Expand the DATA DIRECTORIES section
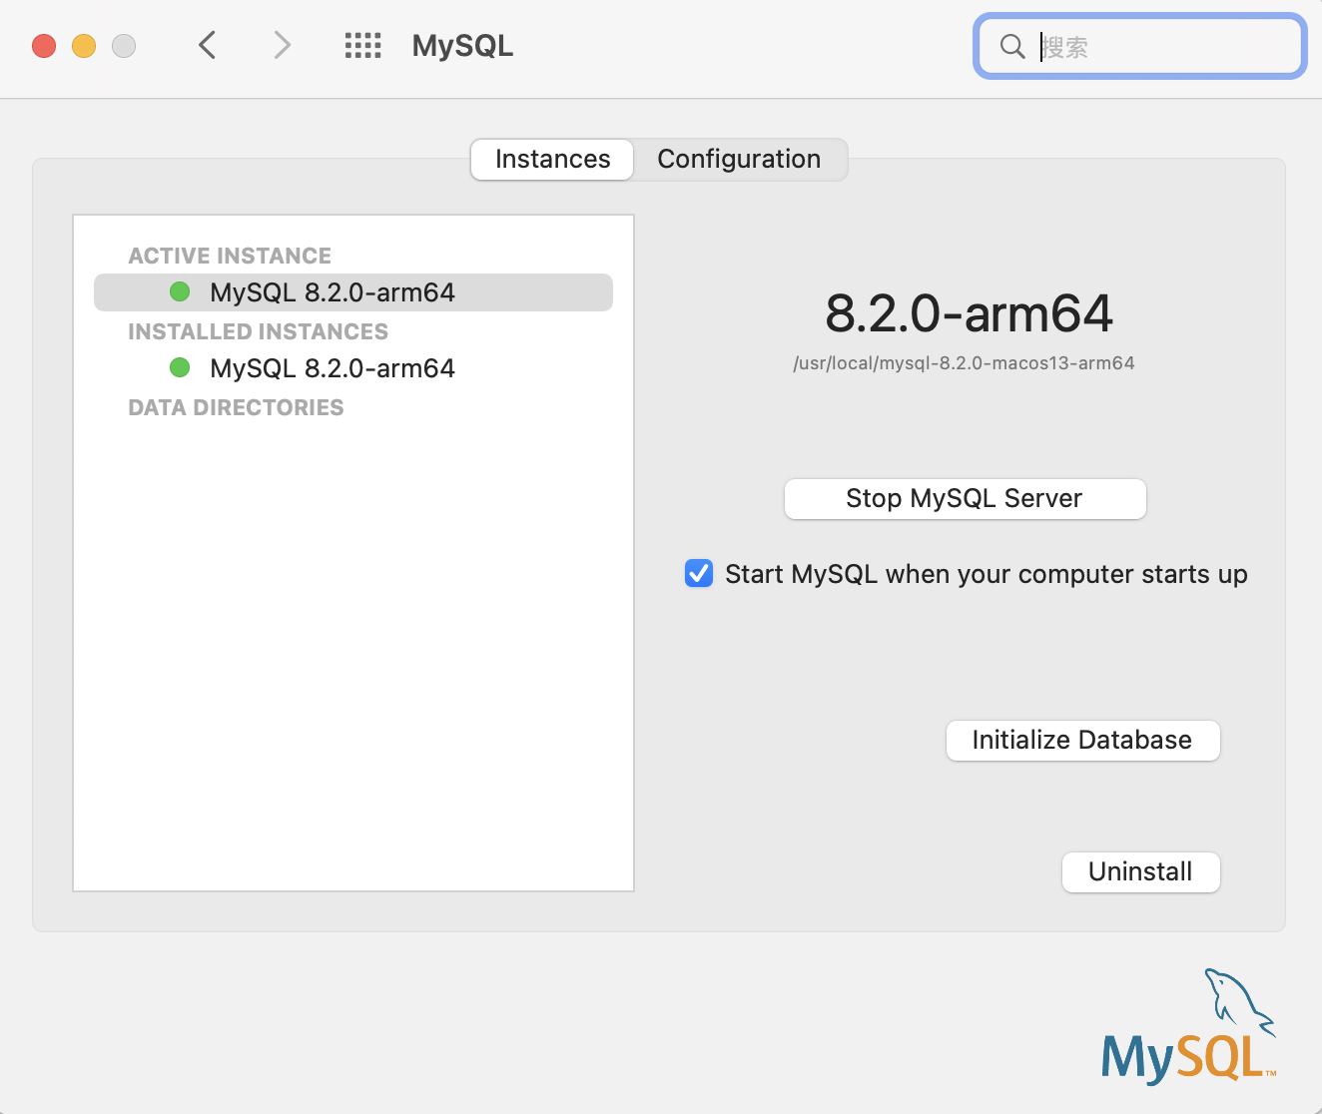 pos(236,407)
